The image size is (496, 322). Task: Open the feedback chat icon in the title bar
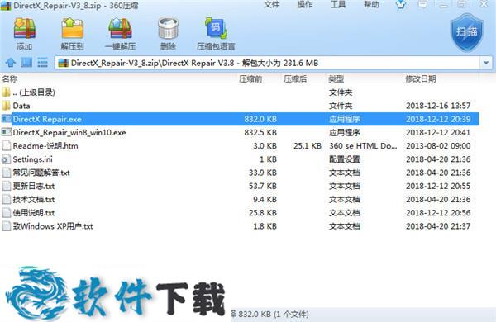422,4
